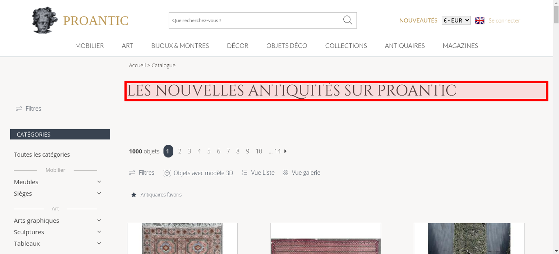Show objects with 3D model icon
The height and width of the screenshot is (254, 559).
point(167,173)
